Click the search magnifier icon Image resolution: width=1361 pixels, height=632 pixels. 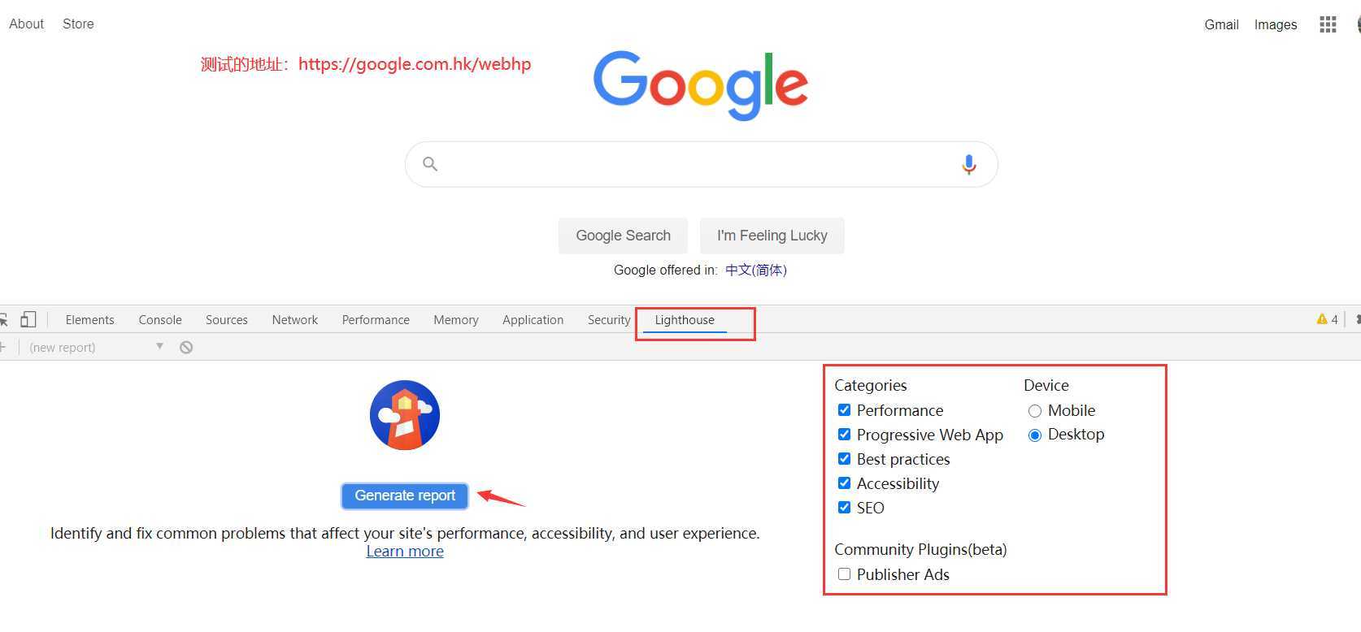(430, 165)
